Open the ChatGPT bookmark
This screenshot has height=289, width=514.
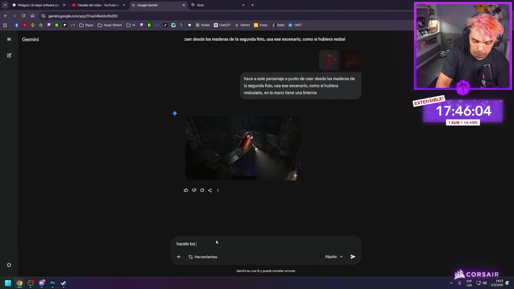222,25
